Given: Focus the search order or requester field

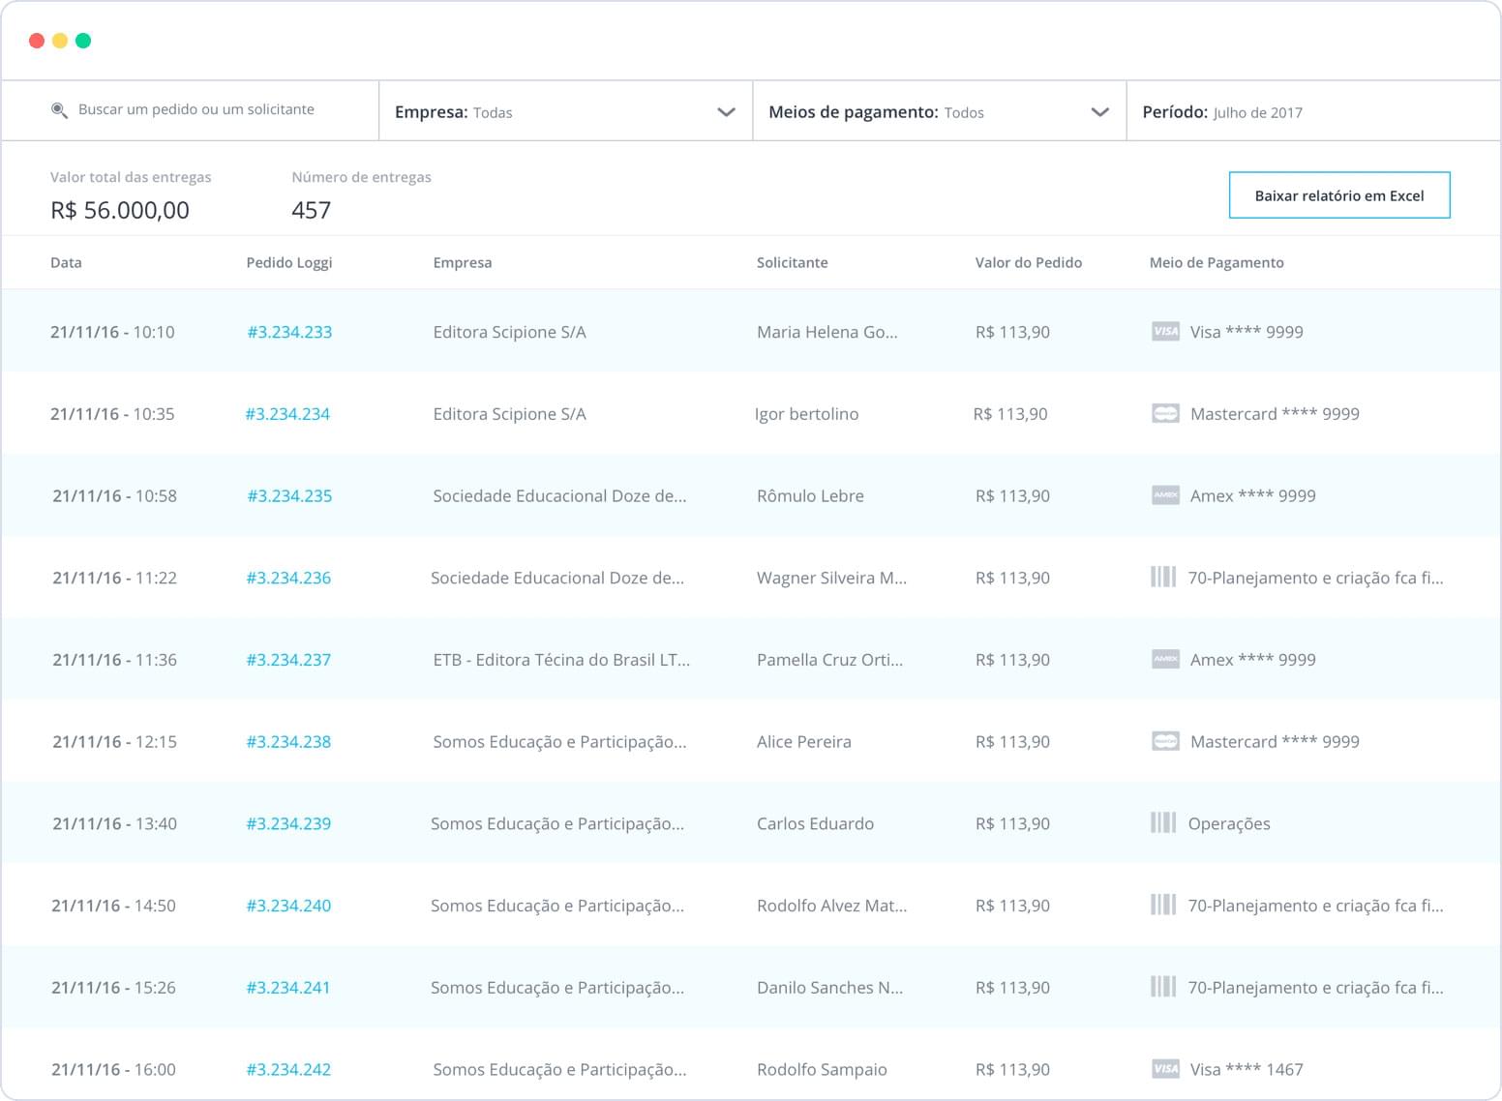Looking at the screenshot, I should (x=196, y=110).
